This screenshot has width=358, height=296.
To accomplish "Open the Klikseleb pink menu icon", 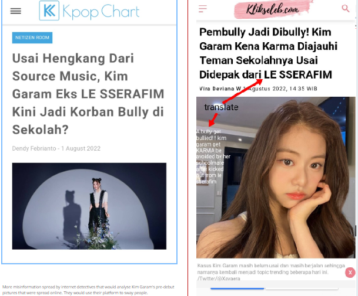I will click(203, 9).
